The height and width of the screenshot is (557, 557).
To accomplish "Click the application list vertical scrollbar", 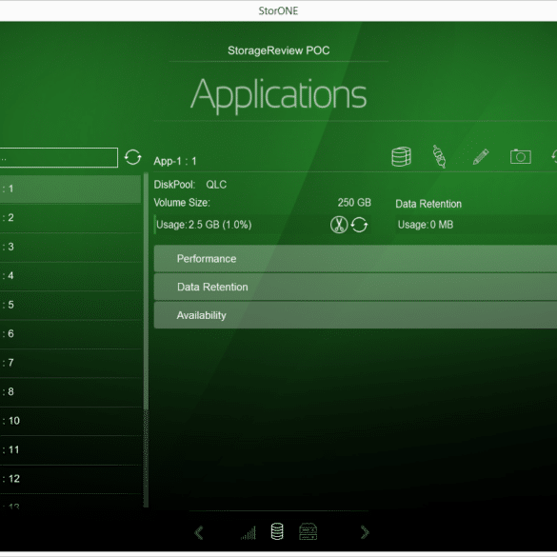I will 146,340.
